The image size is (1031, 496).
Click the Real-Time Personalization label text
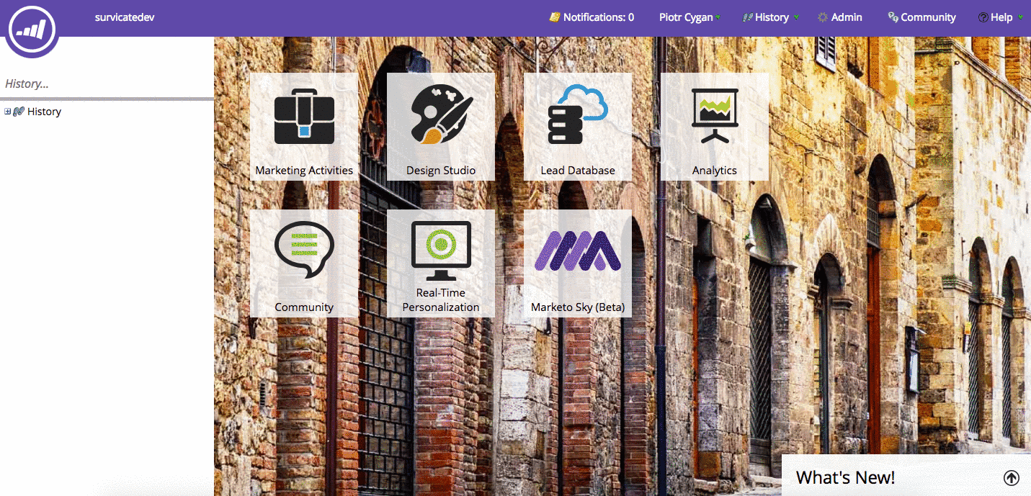pyautogui.click(x=441, y=300)
